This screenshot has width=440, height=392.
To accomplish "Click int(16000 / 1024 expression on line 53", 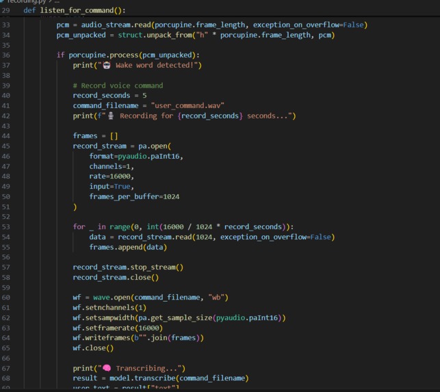I will 179,226.
